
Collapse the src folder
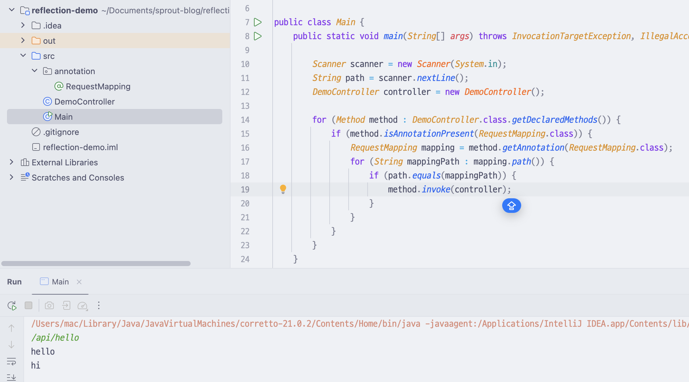click(23, 56)
